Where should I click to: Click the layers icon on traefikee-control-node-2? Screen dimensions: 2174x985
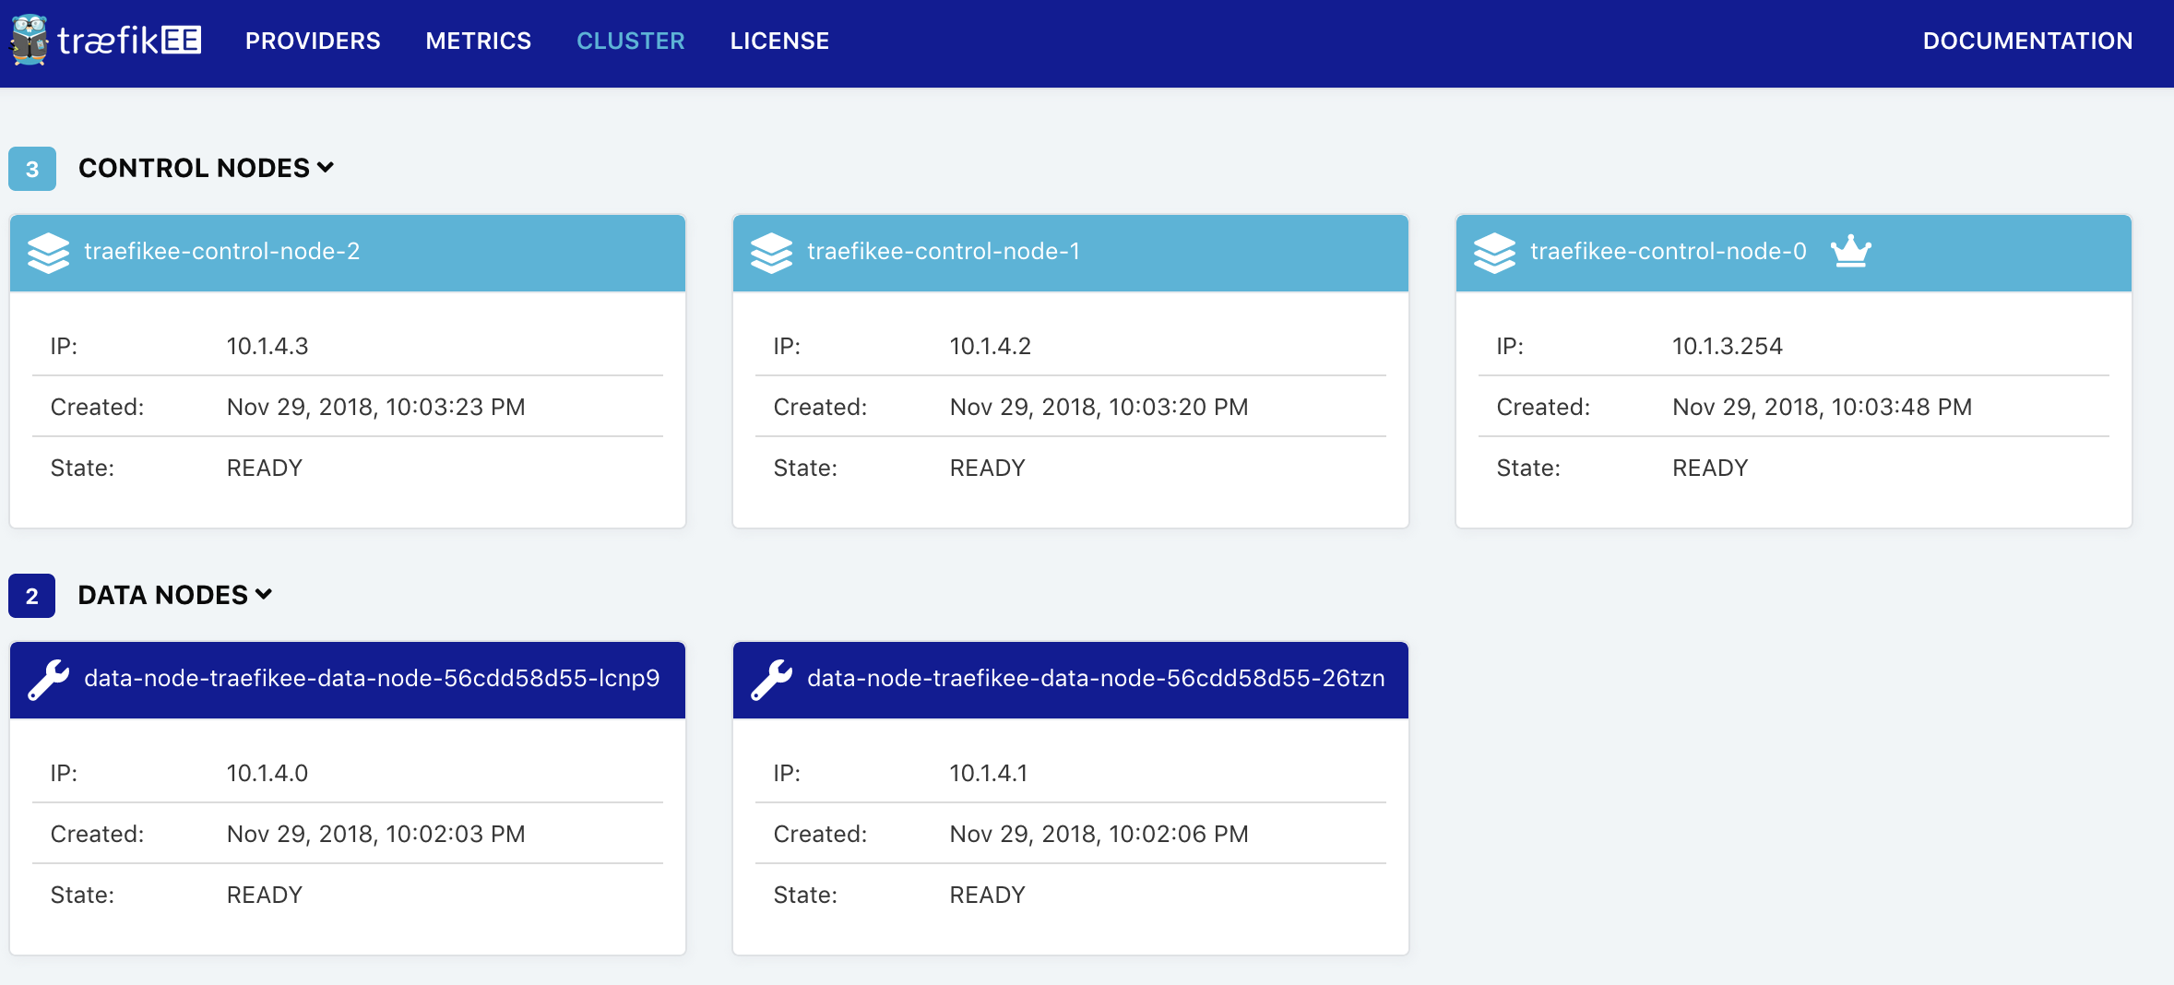48,253
